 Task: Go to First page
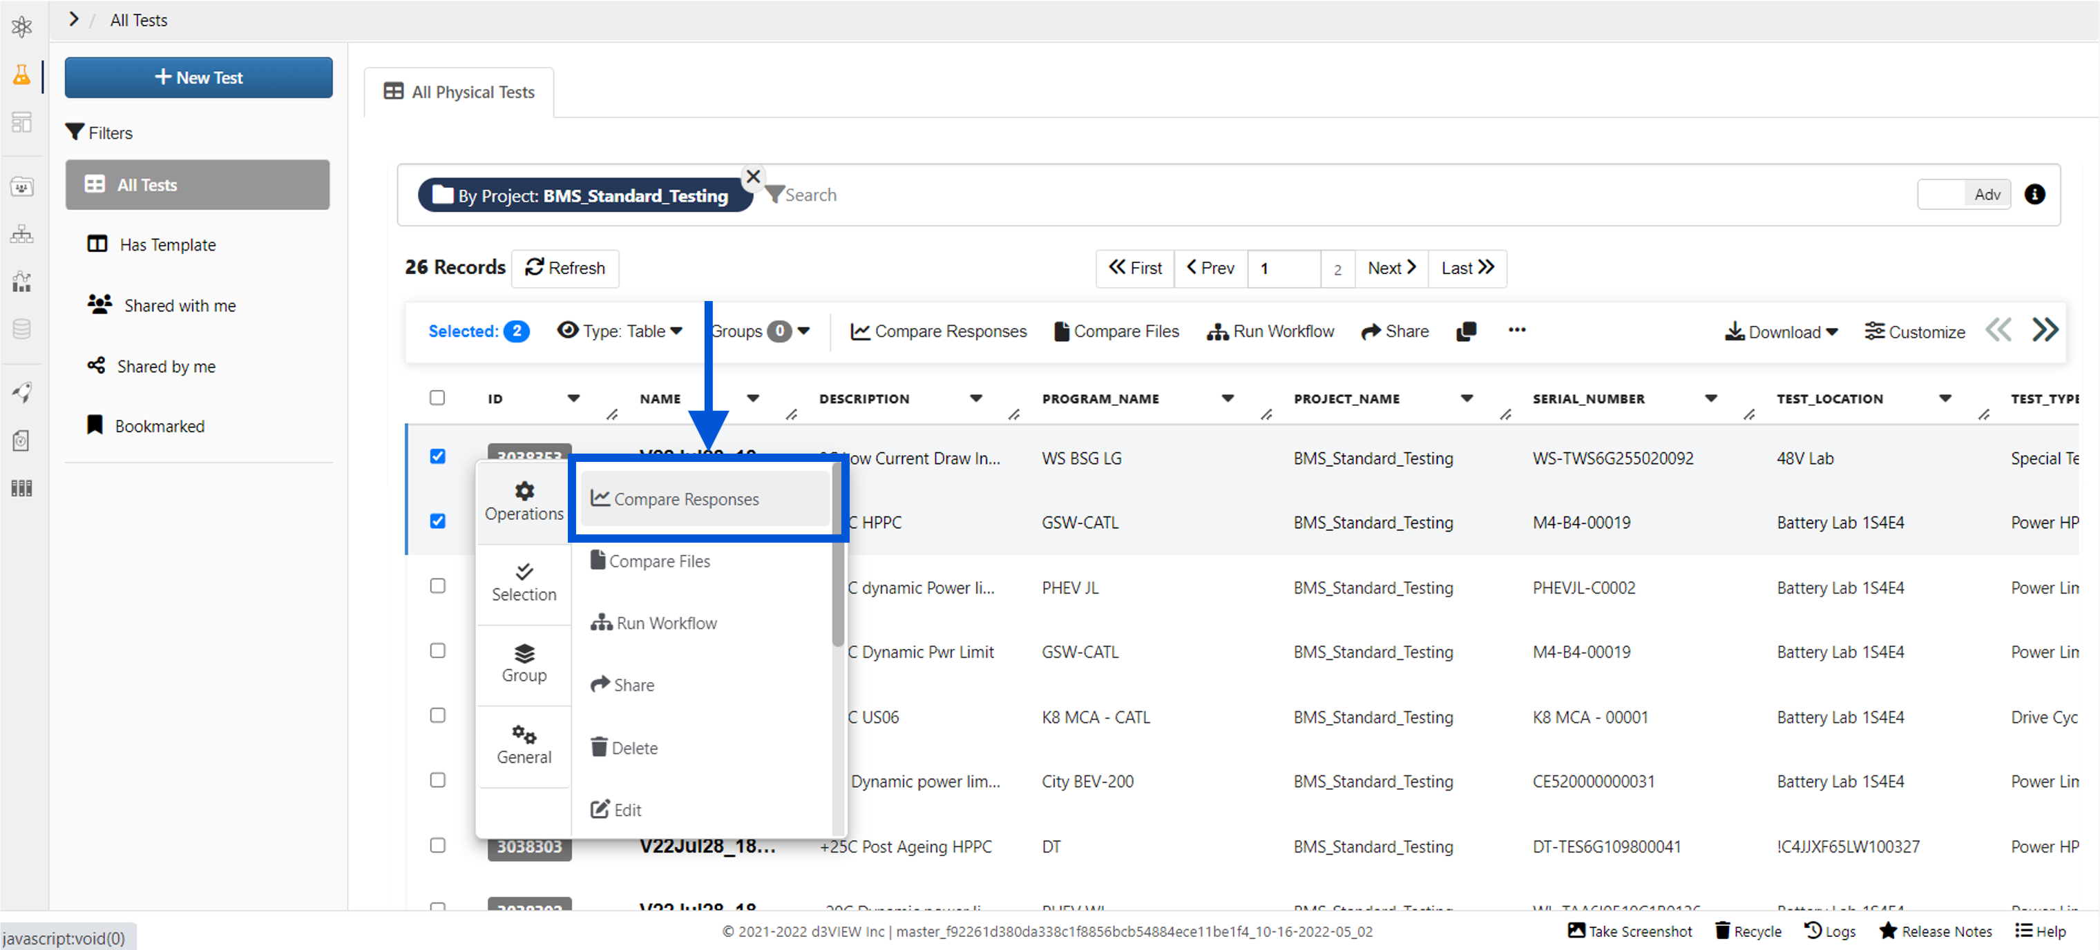1135,268
